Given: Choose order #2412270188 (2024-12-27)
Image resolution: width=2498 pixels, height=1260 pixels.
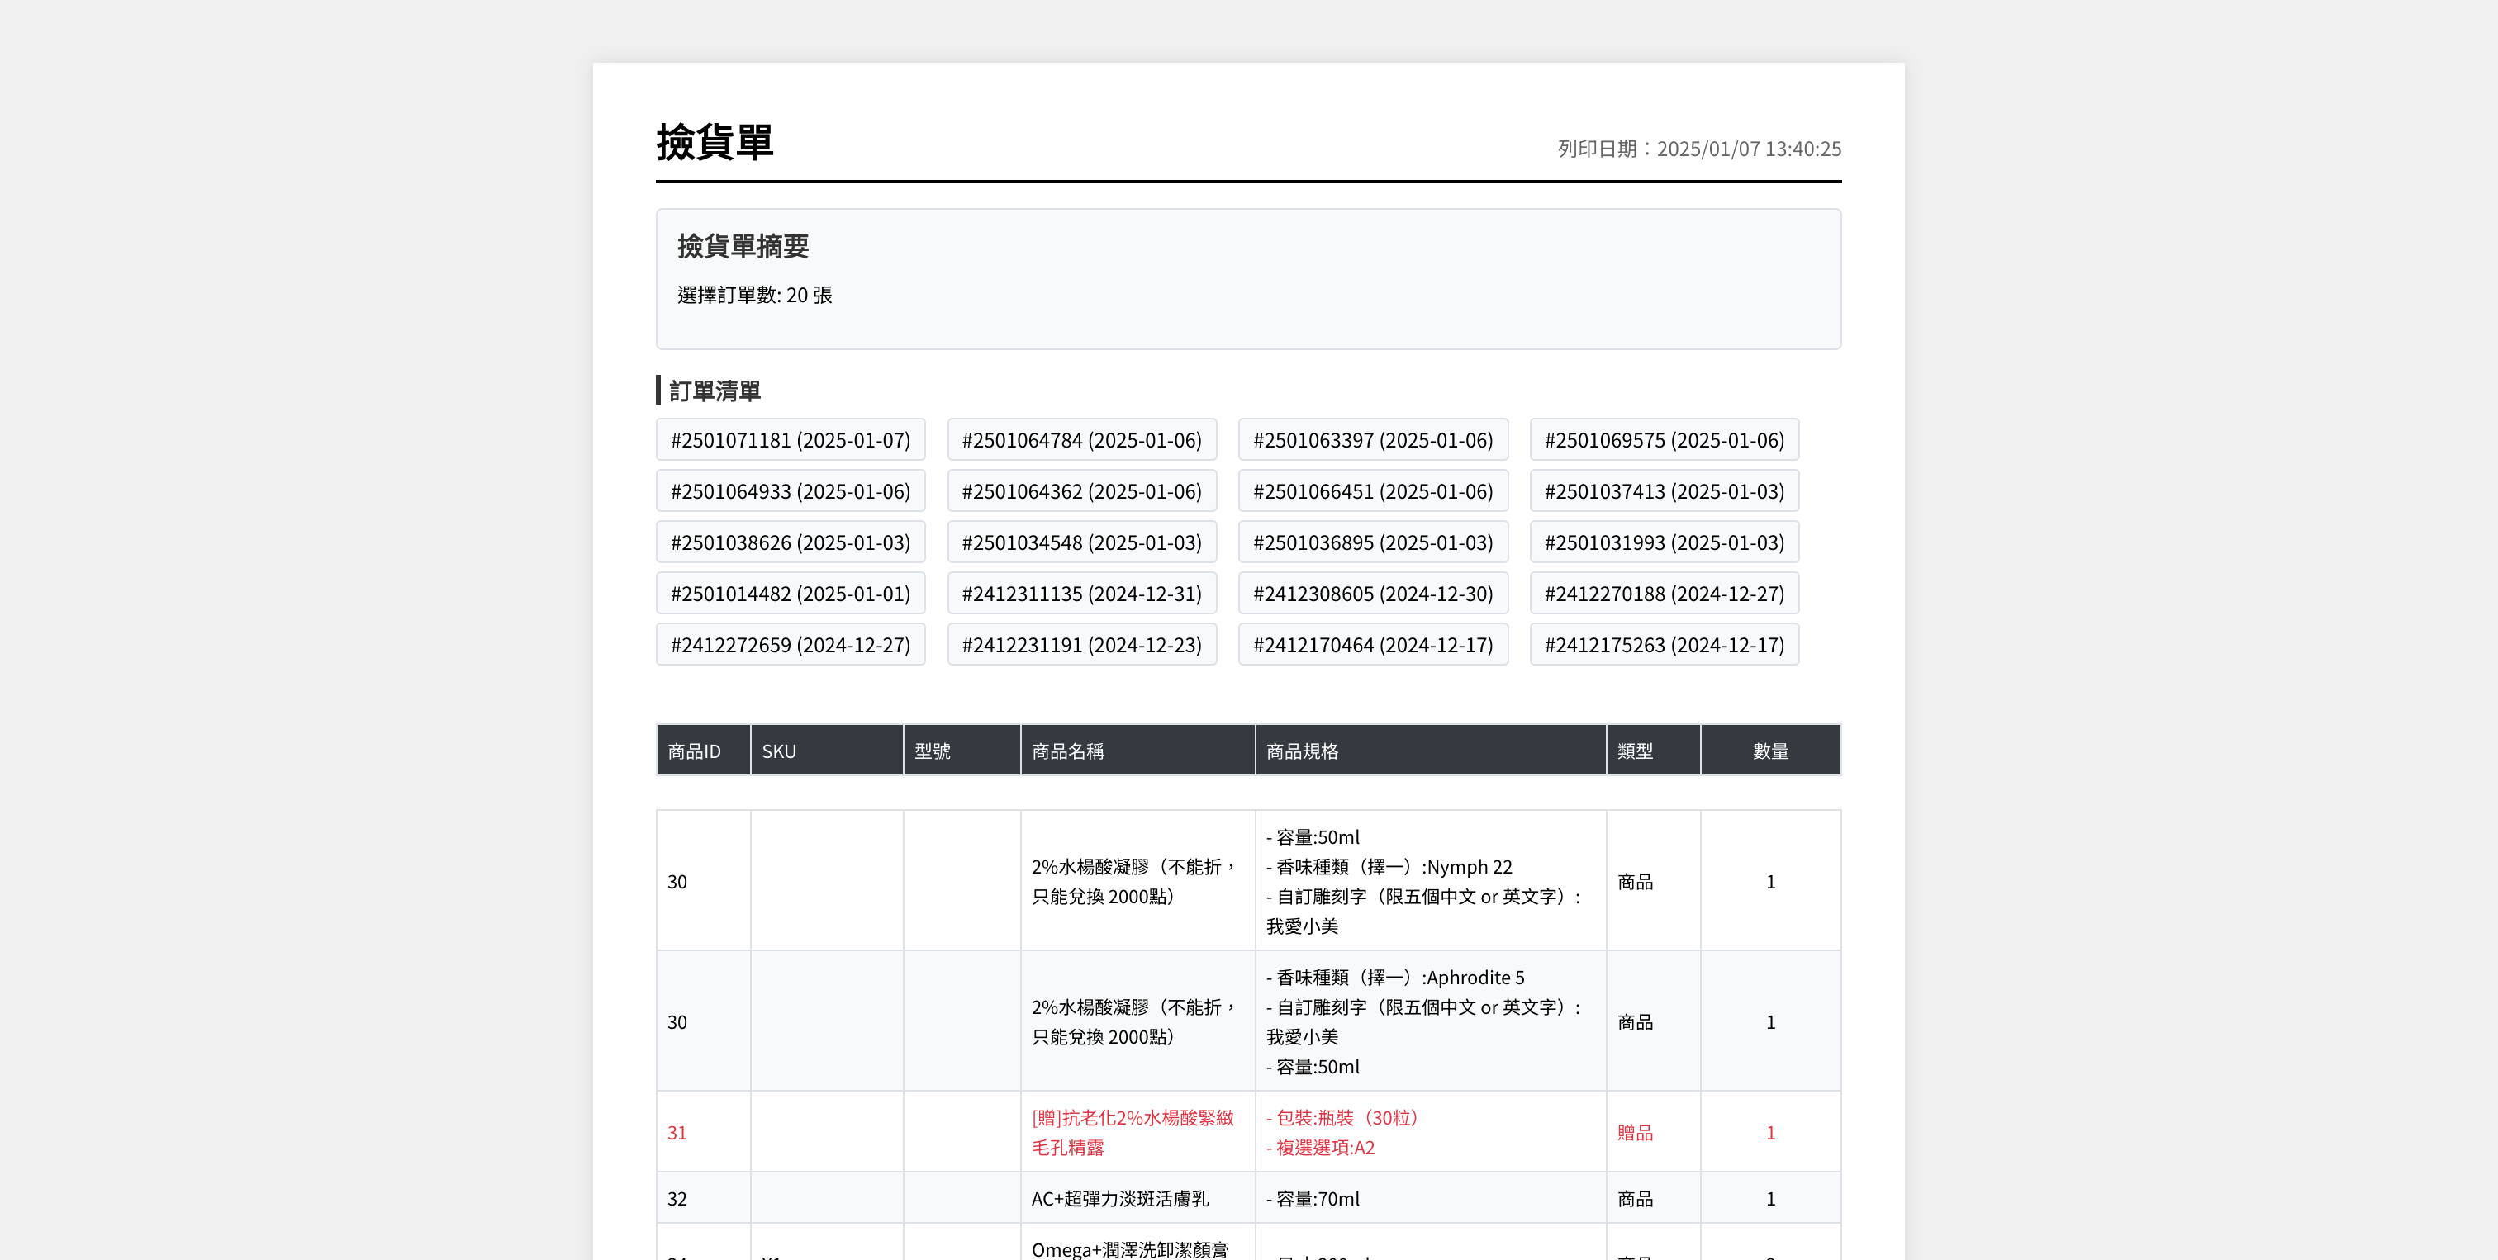Looking at the screenshot, I should [x=1664, y=593].
